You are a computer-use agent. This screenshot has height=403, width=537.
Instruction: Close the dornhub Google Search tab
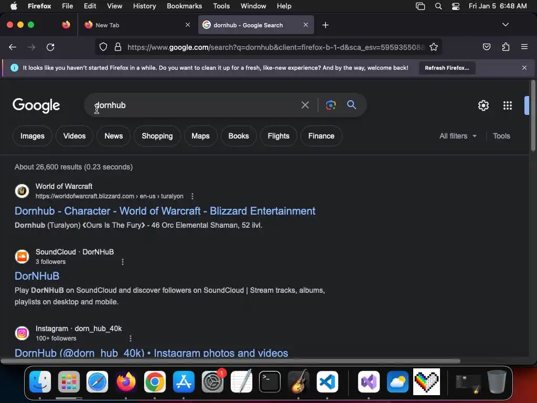tap(306, 25)
